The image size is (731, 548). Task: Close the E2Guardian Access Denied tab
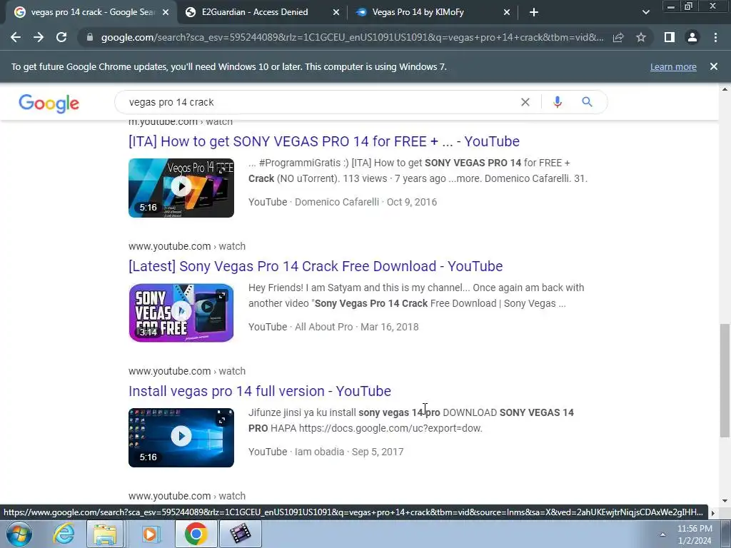click(336, 13)
